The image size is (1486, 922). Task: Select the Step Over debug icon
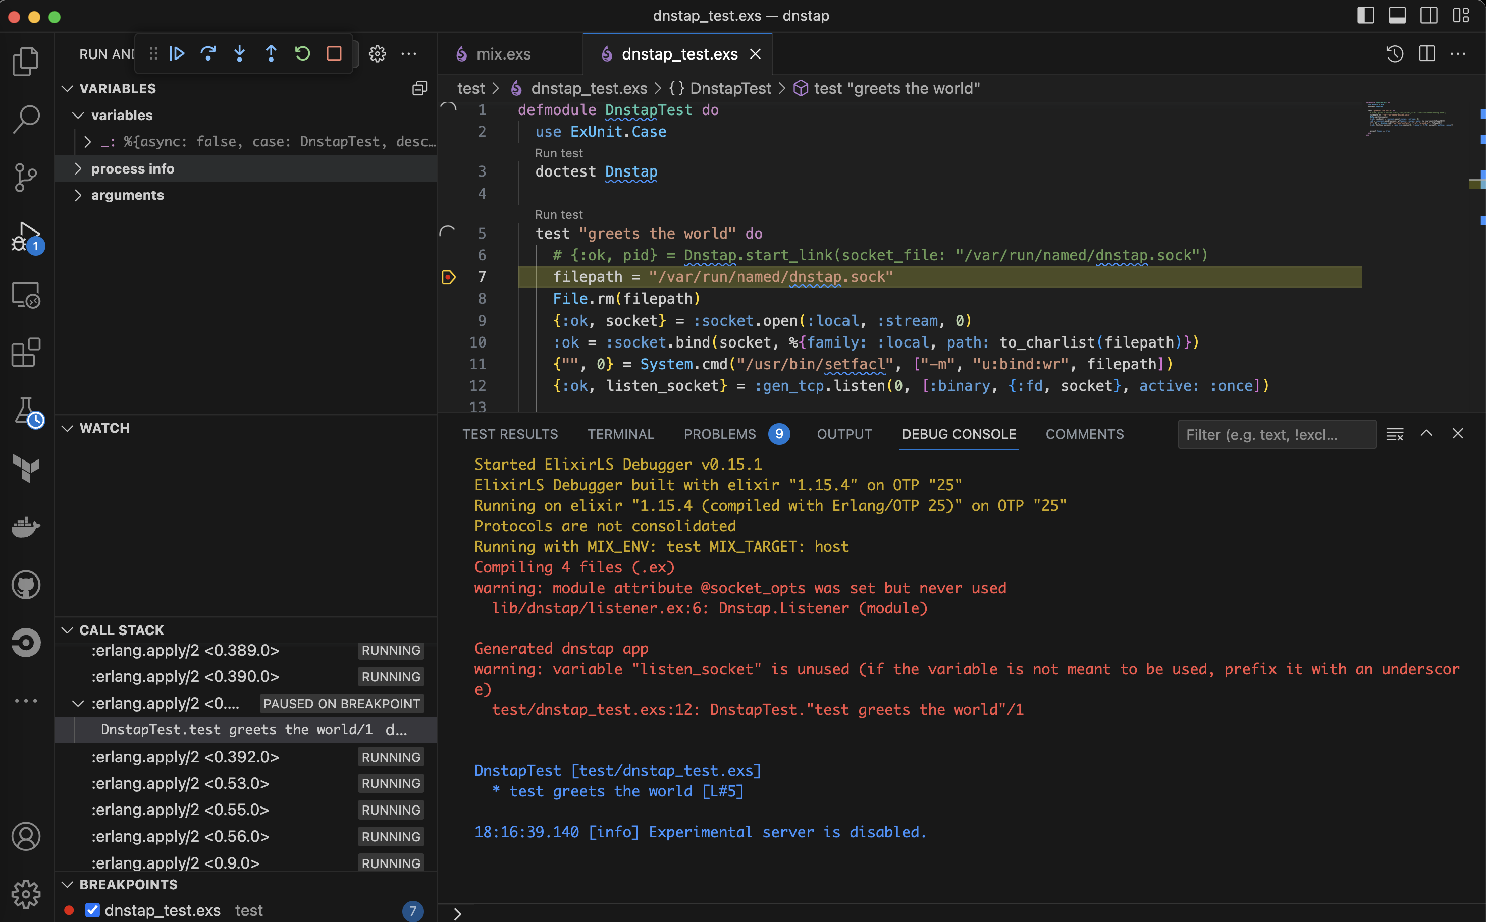208,53
